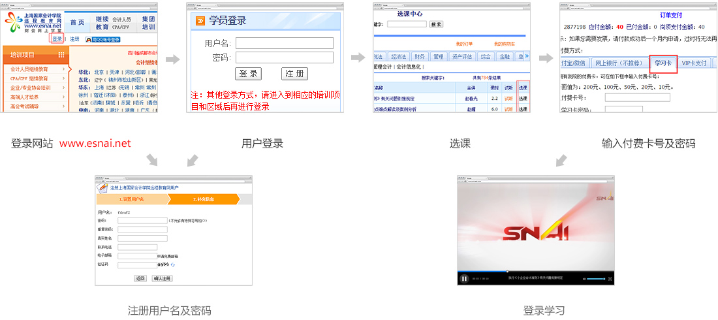Focus the 真实姓名 field in registration
This screenshot has width=718, height=320.
142,238
